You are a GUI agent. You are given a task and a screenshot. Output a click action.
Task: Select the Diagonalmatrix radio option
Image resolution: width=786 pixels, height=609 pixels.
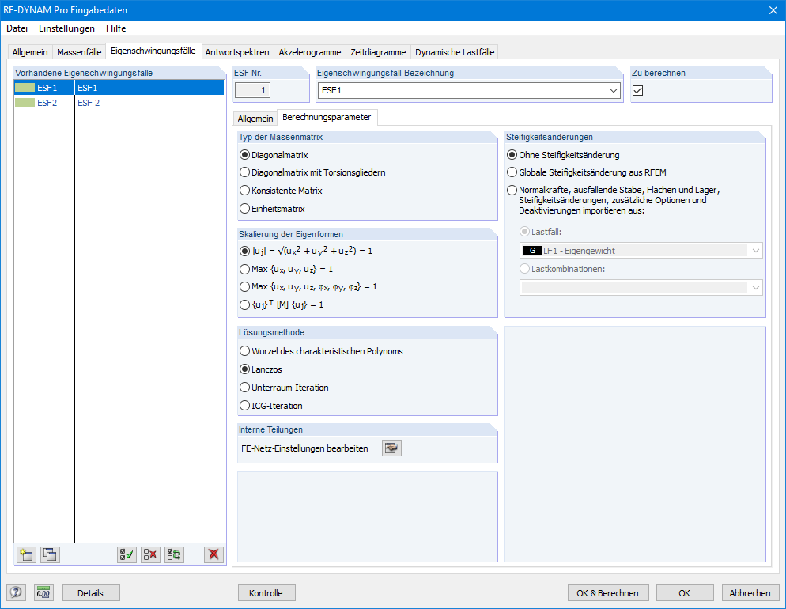click(x=244, y=155)
